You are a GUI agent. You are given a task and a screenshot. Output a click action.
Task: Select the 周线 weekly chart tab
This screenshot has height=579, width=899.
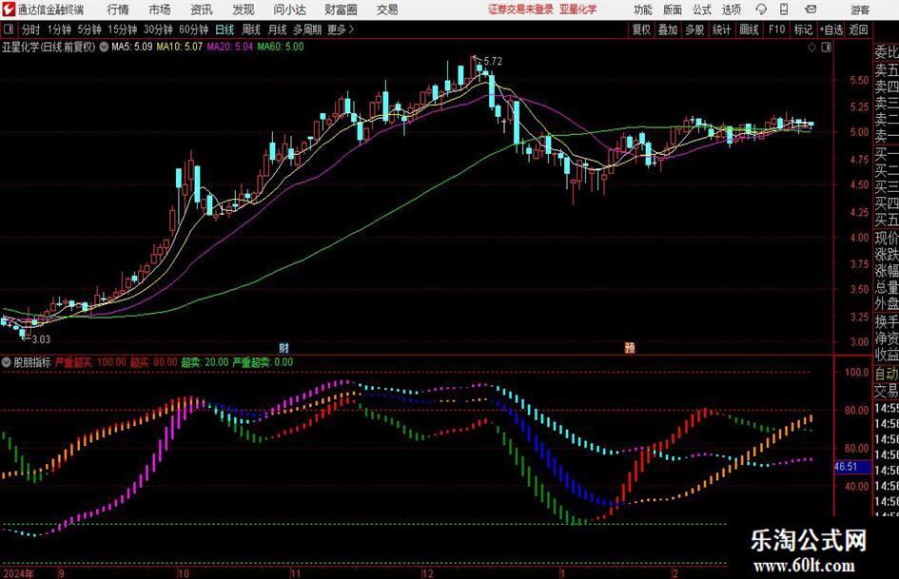coord(251,29)
